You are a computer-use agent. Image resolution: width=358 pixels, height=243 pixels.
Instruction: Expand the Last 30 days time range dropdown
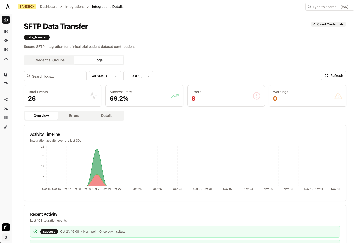coord(138,76)
